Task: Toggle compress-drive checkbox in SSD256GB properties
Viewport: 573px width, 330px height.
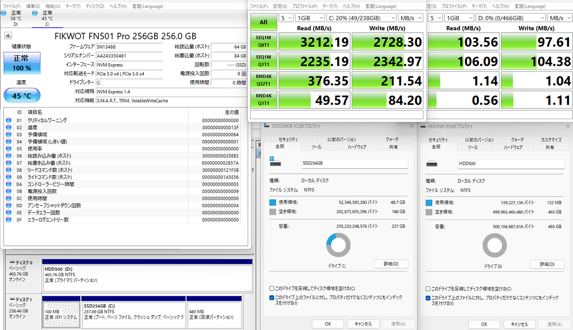Action: point(272,289)
